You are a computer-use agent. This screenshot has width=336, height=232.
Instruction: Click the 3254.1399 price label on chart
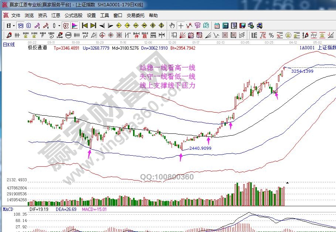302,71
